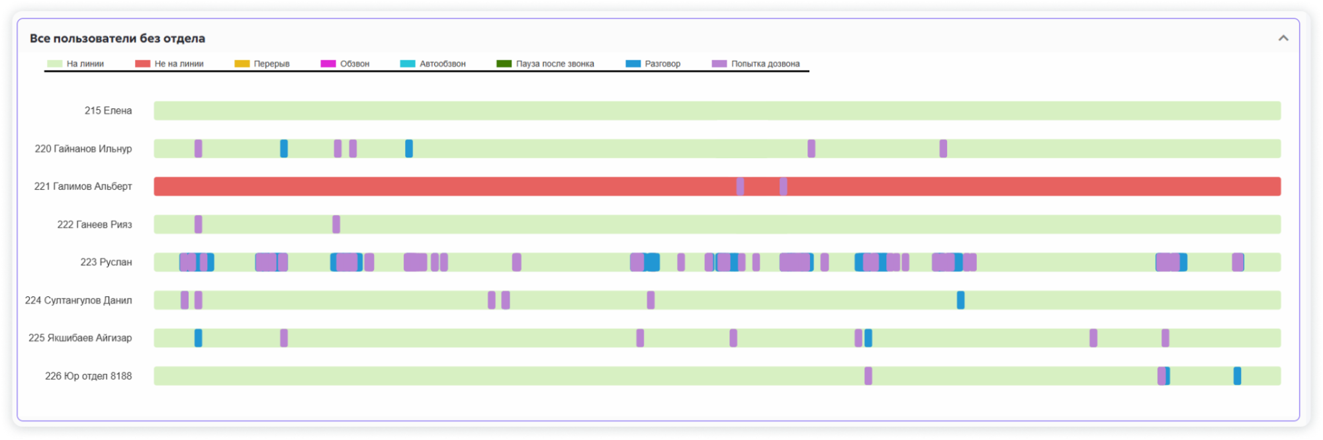Click the light green "На линии" legend swatch
1323x440 pixels.
(x=55, y=64)
